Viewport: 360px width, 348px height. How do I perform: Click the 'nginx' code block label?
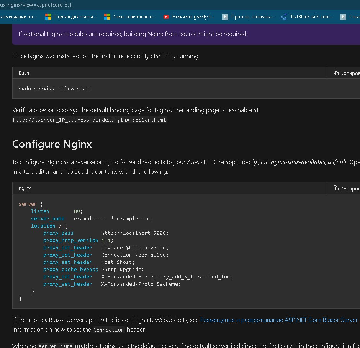coord(25,189)
